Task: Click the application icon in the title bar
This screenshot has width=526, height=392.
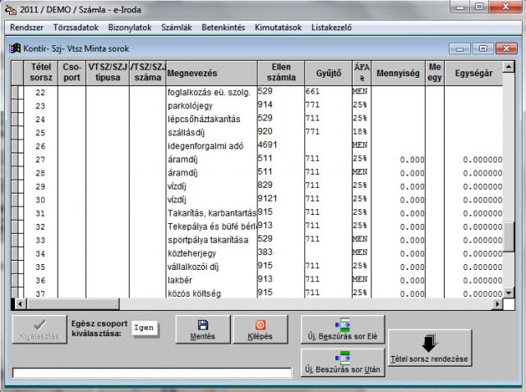Action: point(9,8)
